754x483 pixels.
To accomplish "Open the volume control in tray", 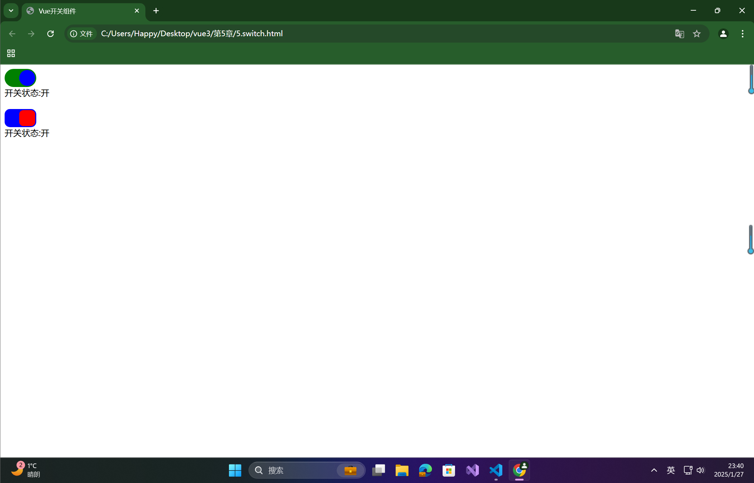I will (700, 470).
